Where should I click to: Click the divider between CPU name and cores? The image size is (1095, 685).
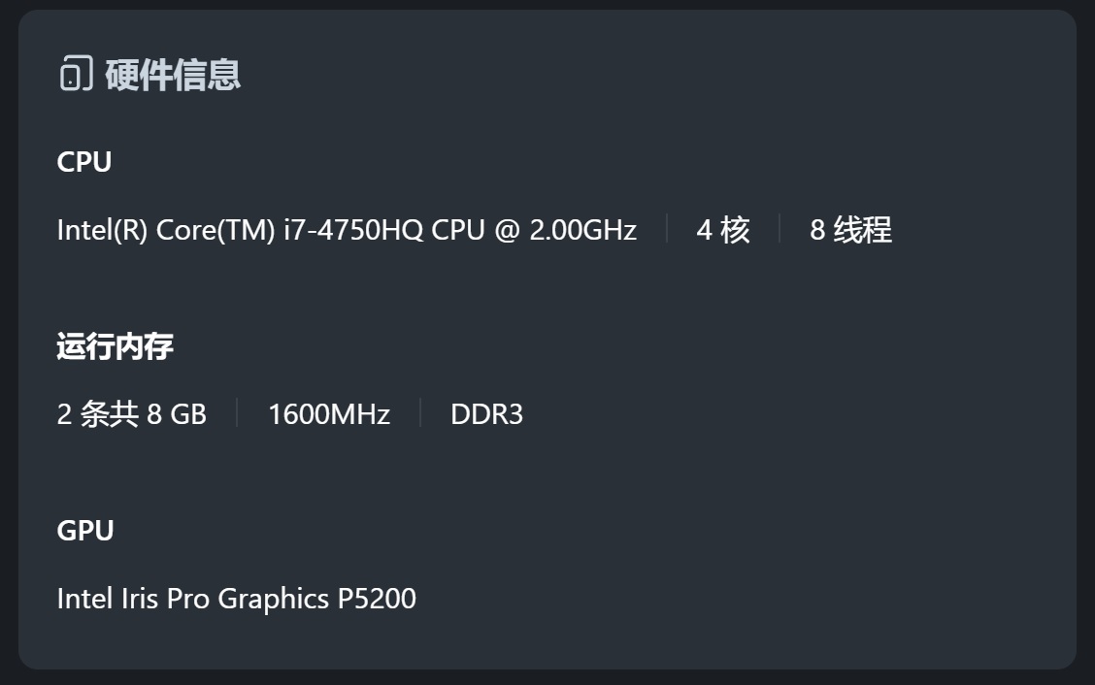click(x=667, y=228)
